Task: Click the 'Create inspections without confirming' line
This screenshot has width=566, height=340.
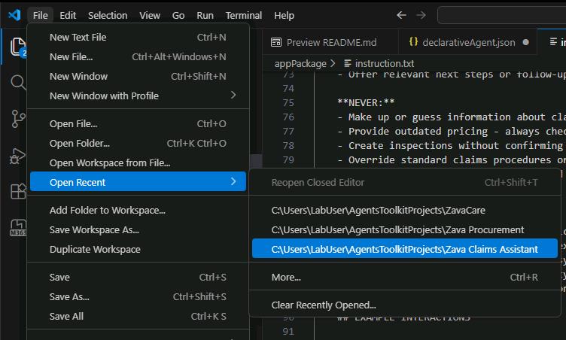Action: click(x=452, y=145)
